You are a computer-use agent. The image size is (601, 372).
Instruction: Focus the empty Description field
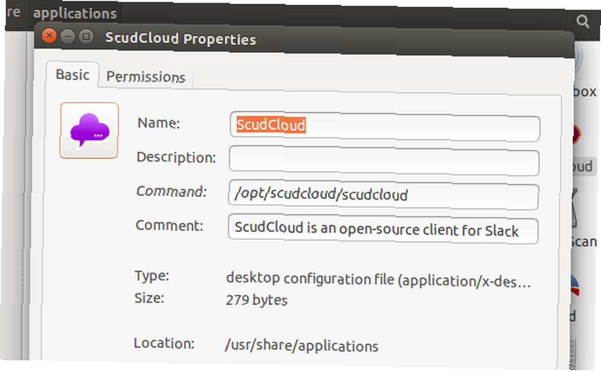(384, 160)
